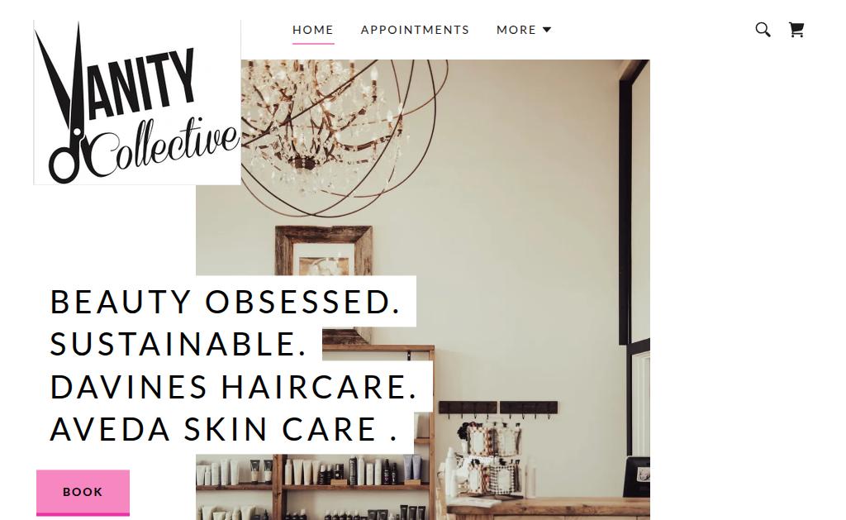846x520 pixels.
Task: Click the Davines Haircare headline text
Action: [x=234, y=387]
